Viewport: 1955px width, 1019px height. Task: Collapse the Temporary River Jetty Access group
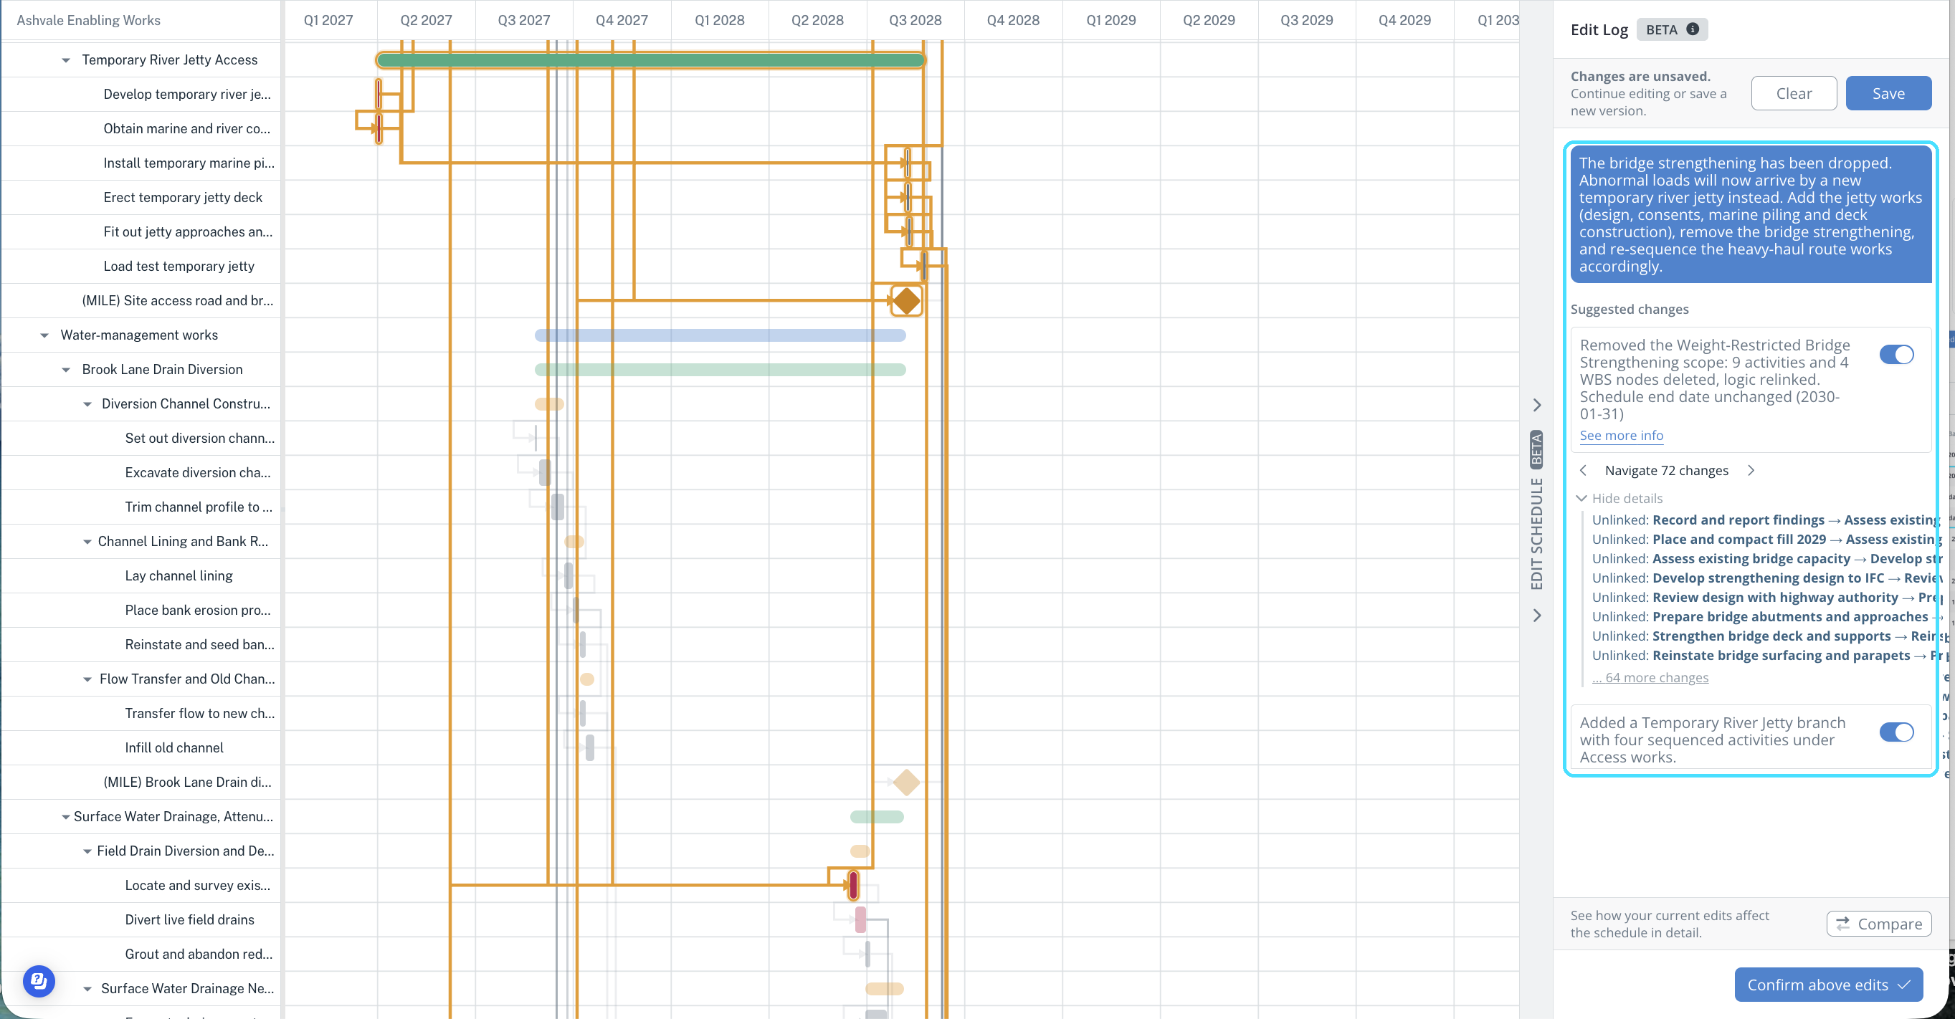pos(66,60)
